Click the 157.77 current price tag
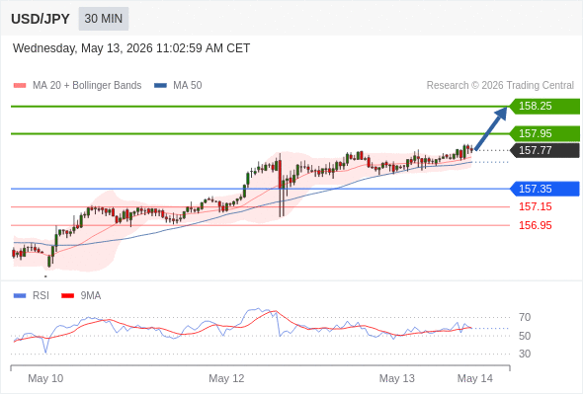The image size is (583, 395). [544, 150]
